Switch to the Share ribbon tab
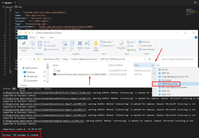Screen dimensions: 199x138 [42, 37]
